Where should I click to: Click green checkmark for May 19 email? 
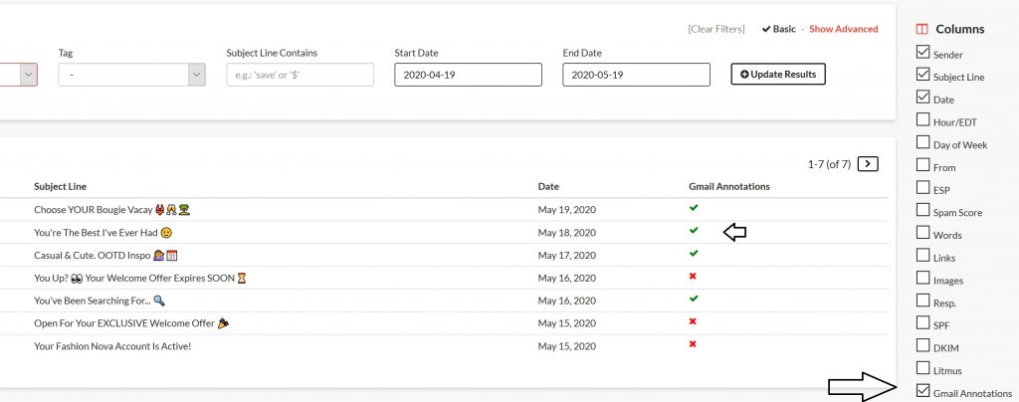pyautogui.click(x=694, y=207)
